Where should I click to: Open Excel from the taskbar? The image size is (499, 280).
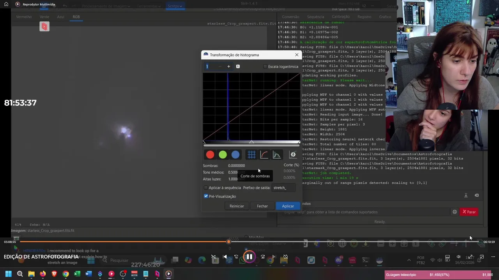(77, 274)
